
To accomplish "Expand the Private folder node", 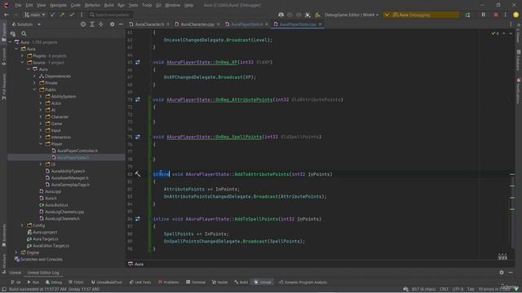I will coord(34,83).
